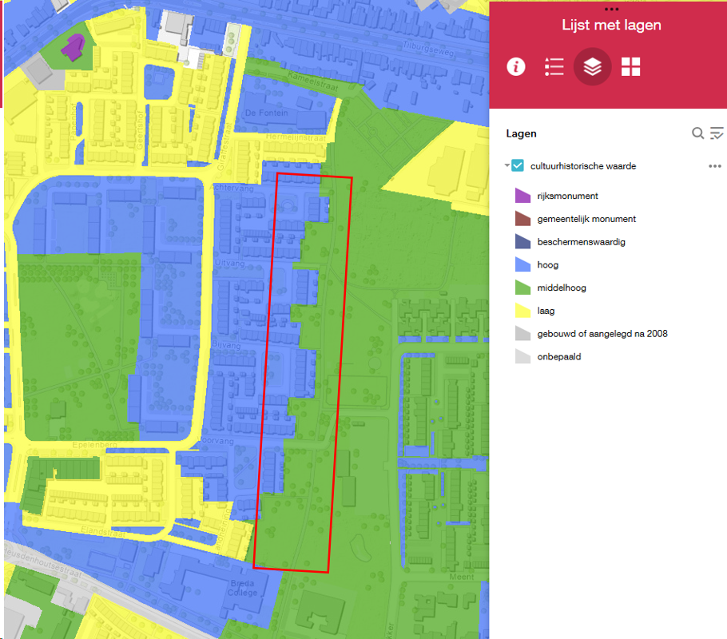
Task: Click the gemeentelijk monument swatch
Action: (522, 218)
